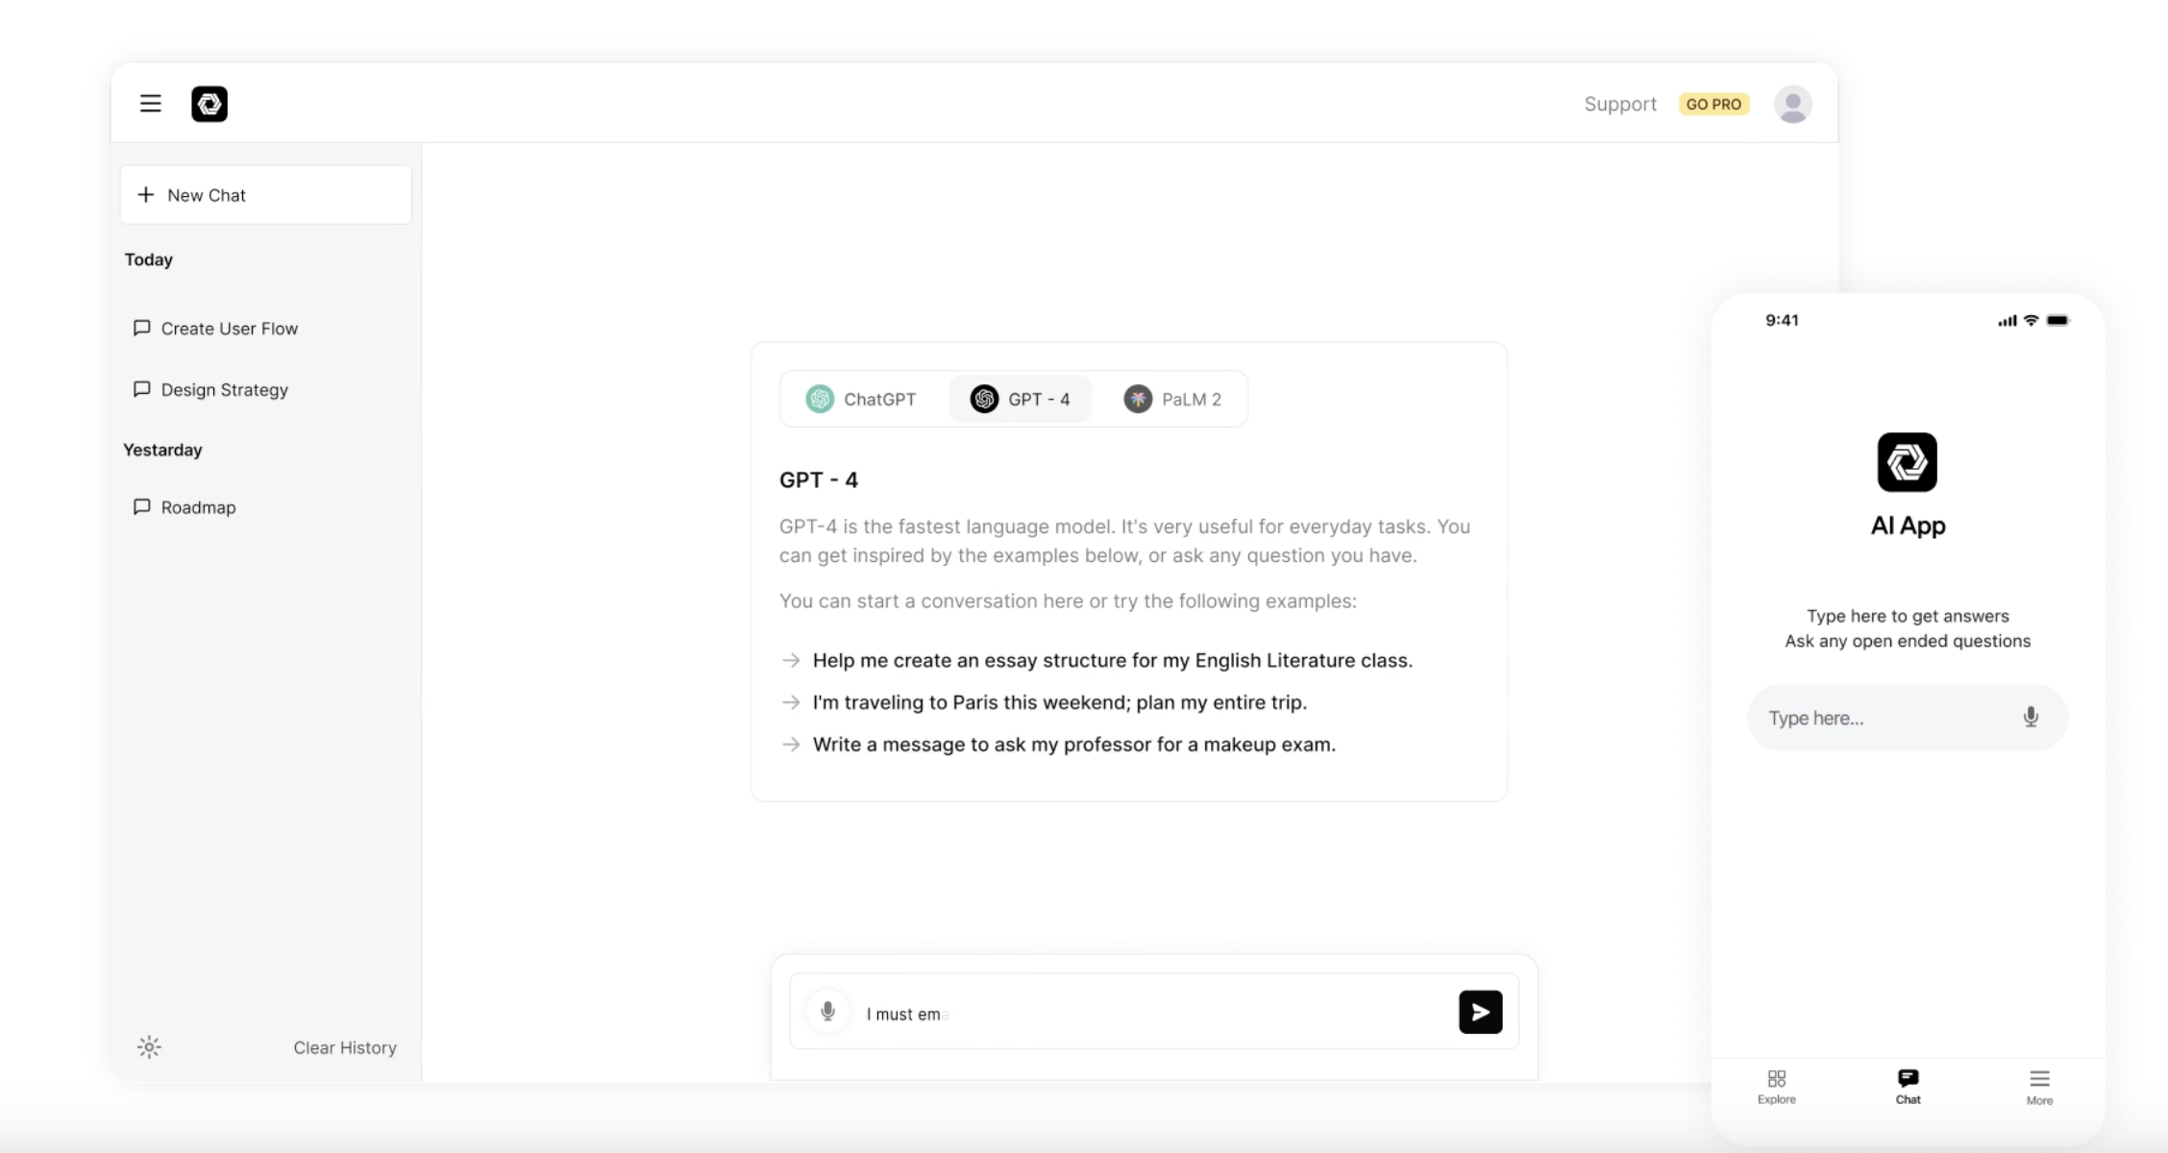Click the mobile app microphone icon
The image size is (2168, 1153).
tap(2032, 717)
